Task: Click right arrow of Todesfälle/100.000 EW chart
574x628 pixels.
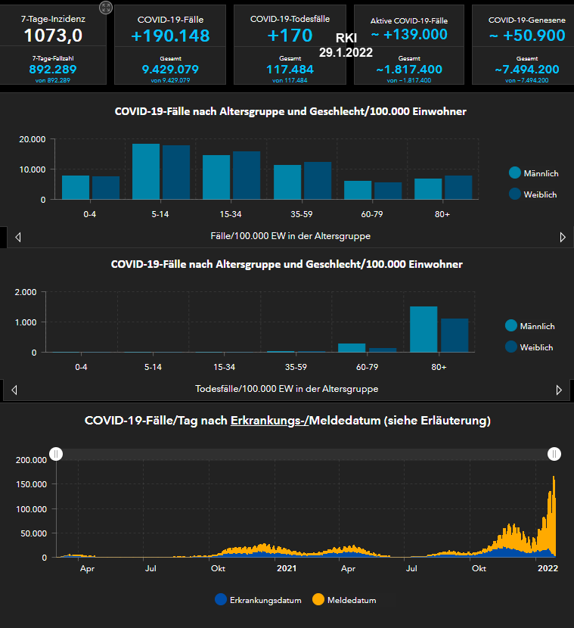Action: click(x=559, y=390)
